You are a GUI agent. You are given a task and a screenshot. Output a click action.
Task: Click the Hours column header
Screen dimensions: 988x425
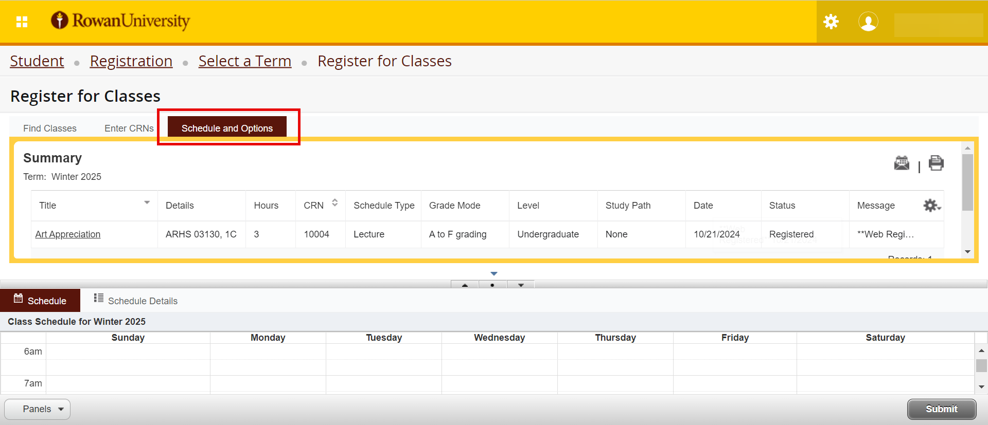[271, 206]
